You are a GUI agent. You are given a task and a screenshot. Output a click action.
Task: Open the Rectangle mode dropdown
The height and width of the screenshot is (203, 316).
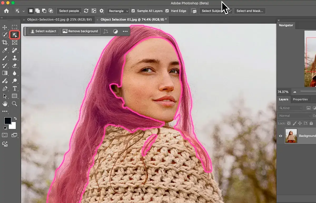click(x=118, y=11)
